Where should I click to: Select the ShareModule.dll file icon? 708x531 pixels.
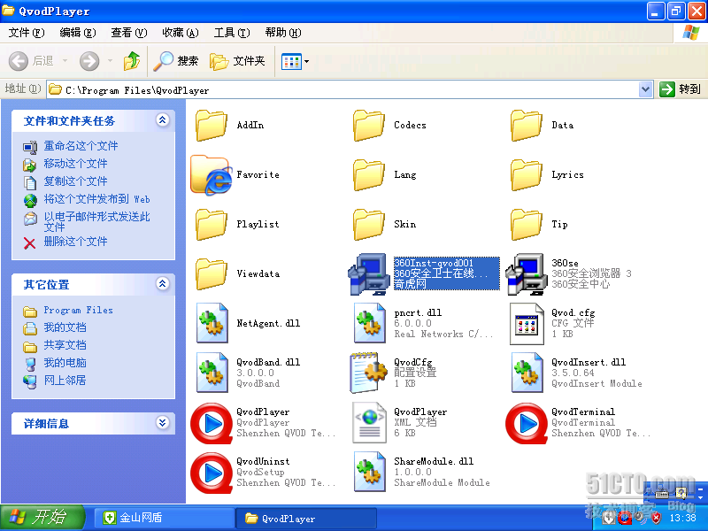(x=368, y=472)
